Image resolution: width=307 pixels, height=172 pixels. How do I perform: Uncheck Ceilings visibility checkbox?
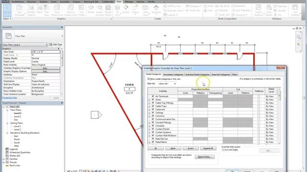pyautogui.click(x=153, y=113)
